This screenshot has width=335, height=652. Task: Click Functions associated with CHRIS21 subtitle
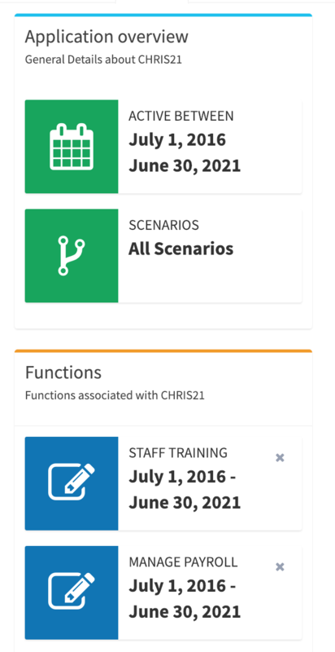tap(115, 395)
